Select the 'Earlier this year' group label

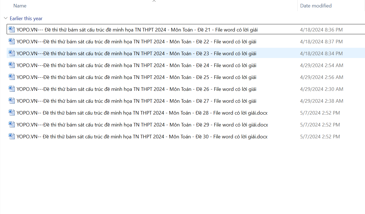point(26,19)
